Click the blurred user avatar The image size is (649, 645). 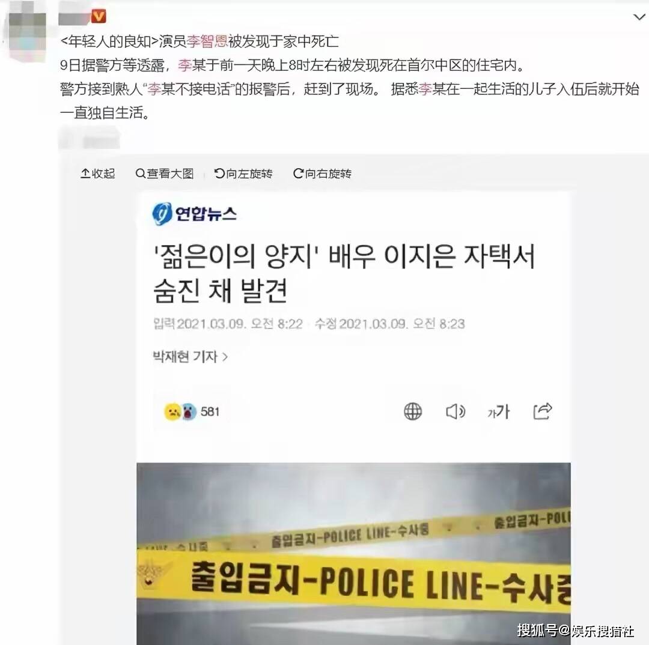[x=27, y=32]
